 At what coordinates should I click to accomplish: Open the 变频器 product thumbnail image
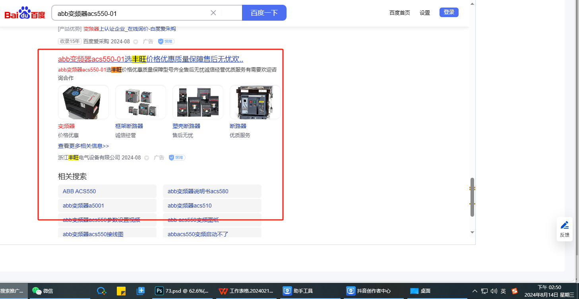83,102
